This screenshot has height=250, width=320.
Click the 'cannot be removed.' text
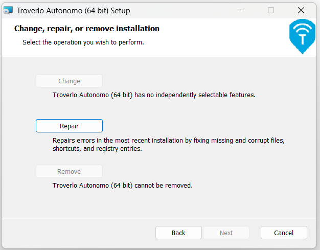(x=164, y=185)
